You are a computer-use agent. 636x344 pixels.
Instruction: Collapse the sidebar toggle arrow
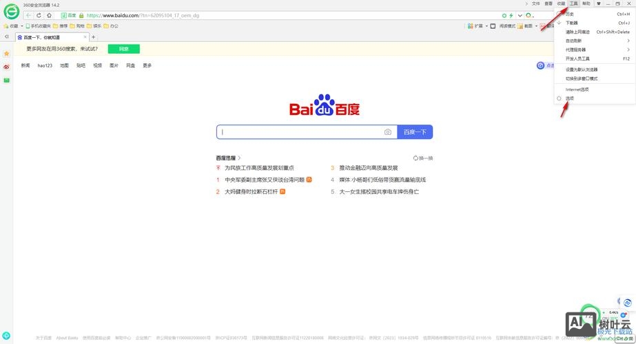pyautogui.click(x=6, y=37)
